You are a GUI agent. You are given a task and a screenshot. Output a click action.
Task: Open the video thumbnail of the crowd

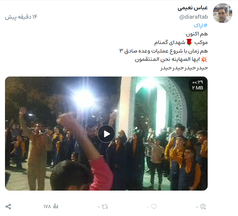(x=106, y=133)
